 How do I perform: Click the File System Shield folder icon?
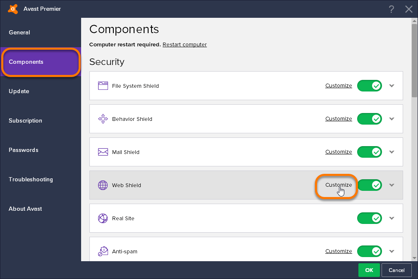tap(103, 86)
